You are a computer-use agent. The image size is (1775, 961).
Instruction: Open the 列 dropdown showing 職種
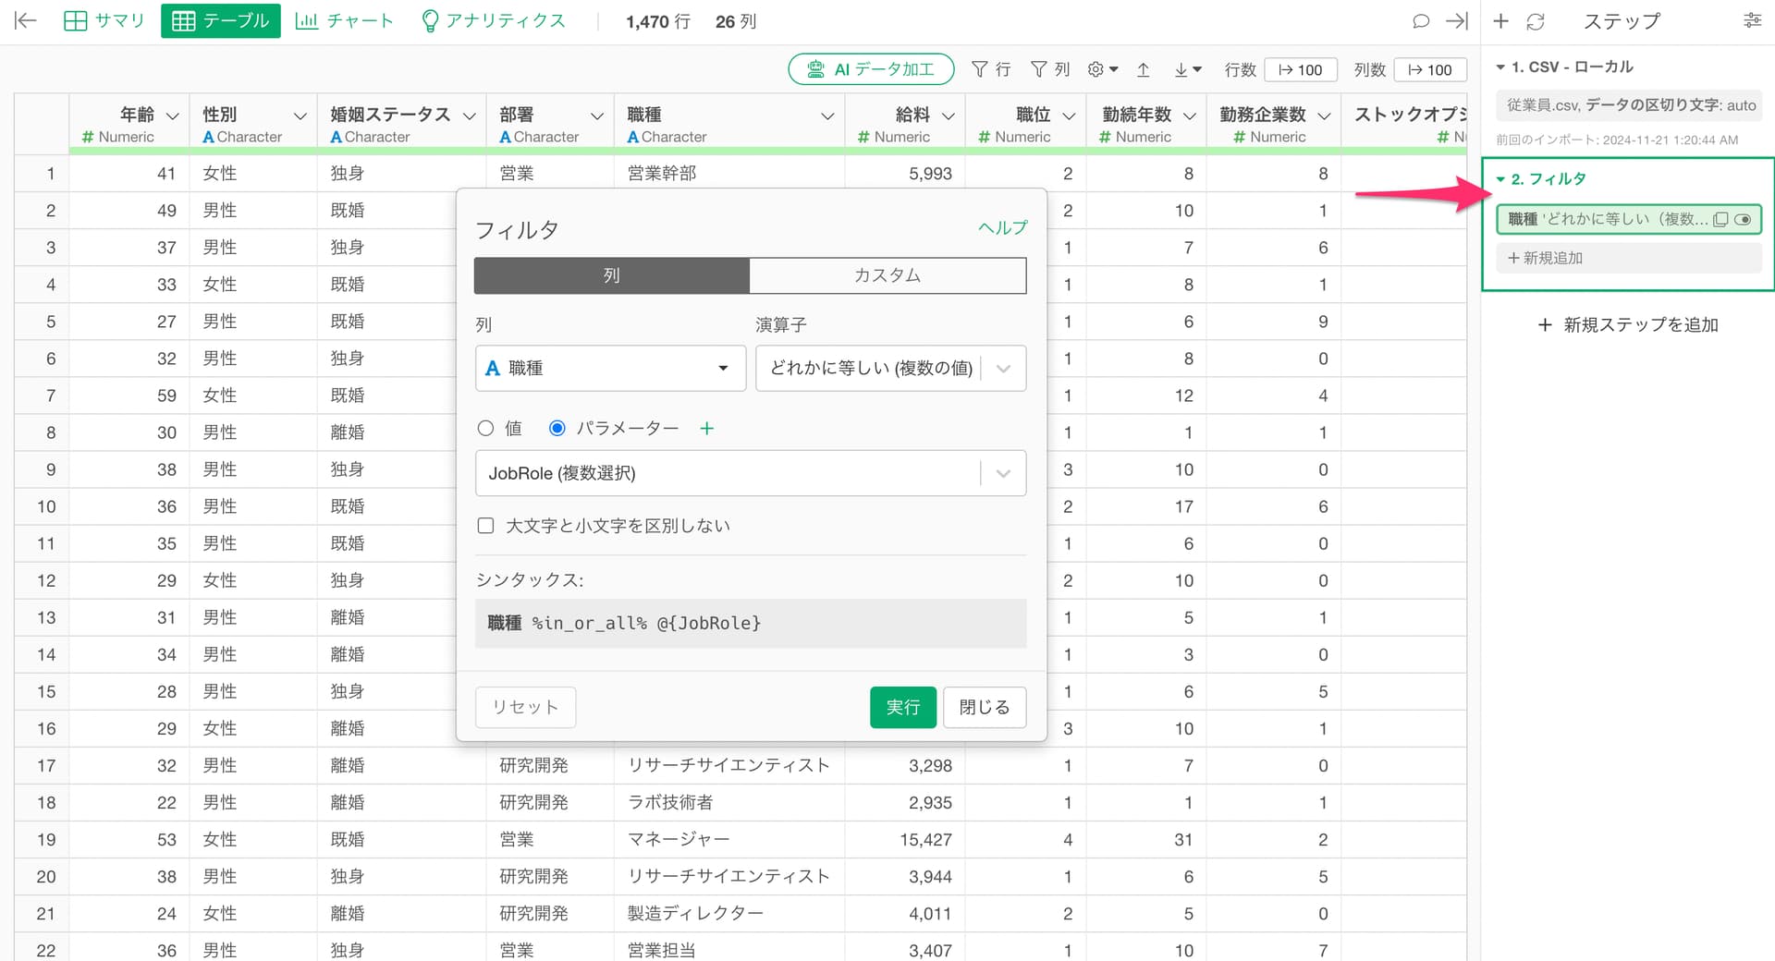point(610,368)
